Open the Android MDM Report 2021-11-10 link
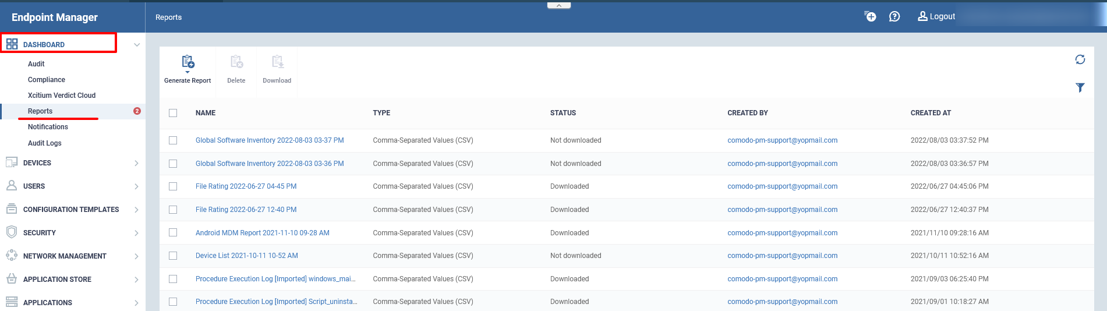The image size is (1107, 311). point(263,233)
